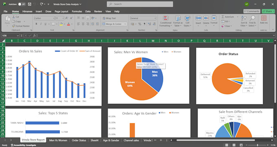Increase font size with the A-up icon

[67, 18]
